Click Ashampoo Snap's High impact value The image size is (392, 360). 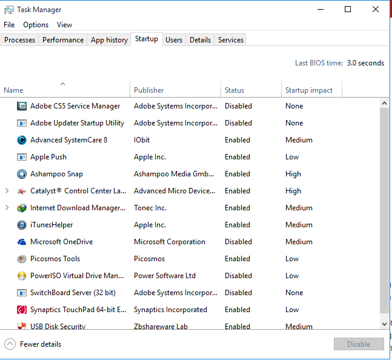pos(293,174)
